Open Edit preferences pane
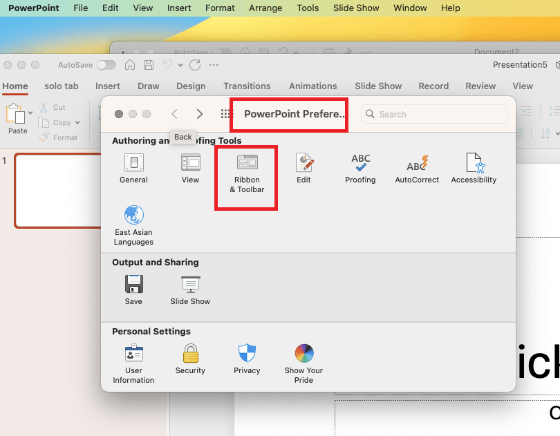This screenshot has width=560, height=436. point(304,169)
